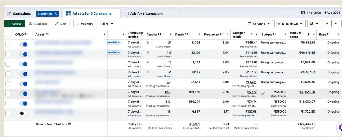Click the leads download icon in the 112 results row

[x=148, y=53]
